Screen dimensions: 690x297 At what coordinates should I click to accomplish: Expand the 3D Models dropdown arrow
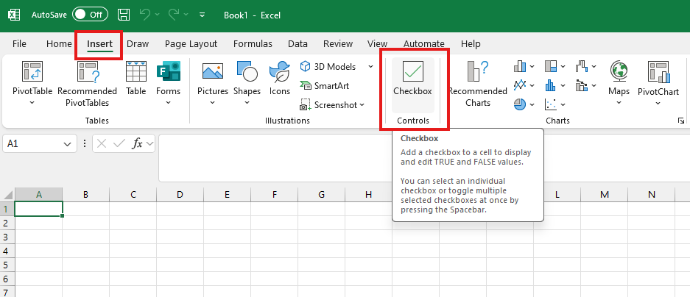(370, 67)
